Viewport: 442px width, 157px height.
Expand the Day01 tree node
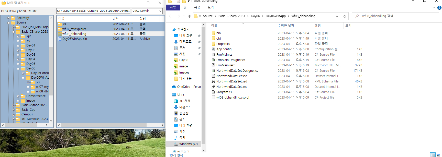(x=18, y=45)
